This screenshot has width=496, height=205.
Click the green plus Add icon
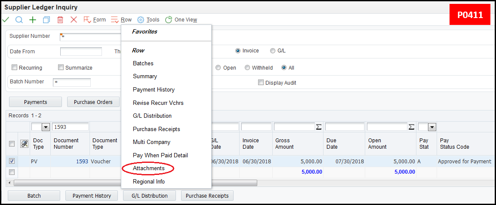pyautogui.click(x=33, y=20)
